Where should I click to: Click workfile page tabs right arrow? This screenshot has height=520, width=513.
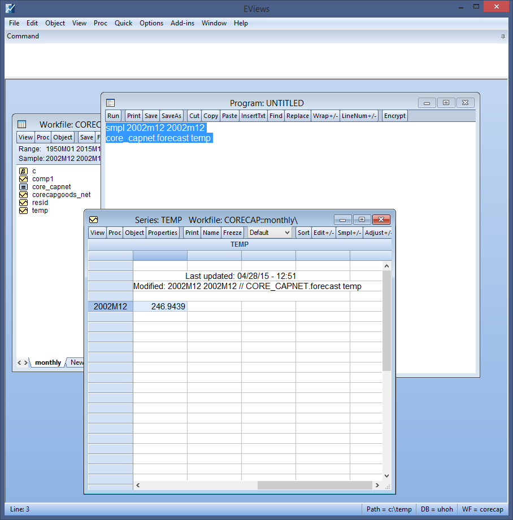click(x=25, y=362)
